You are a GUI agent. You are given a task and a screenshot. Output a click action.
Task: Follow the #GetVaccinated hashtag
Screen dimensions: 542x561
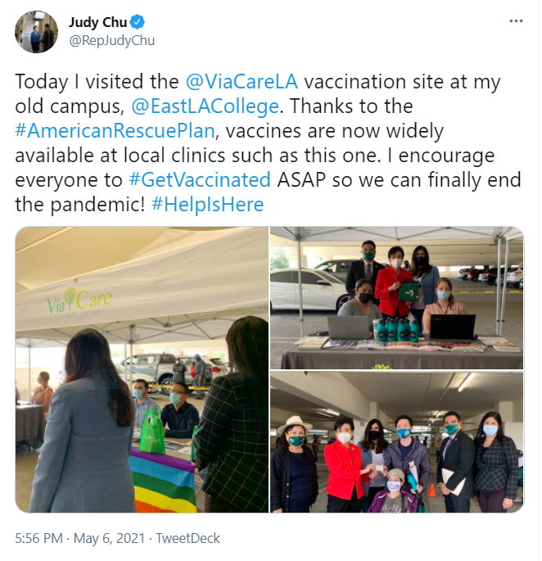click(200, 179)
